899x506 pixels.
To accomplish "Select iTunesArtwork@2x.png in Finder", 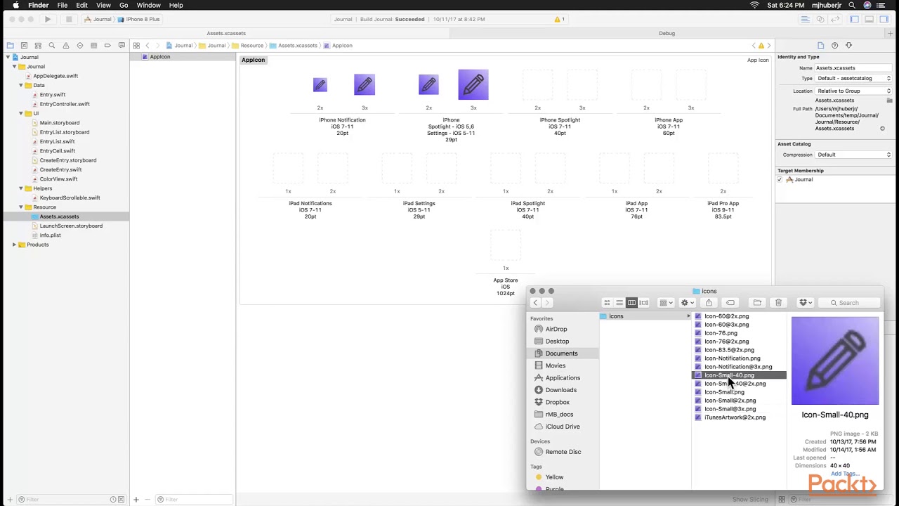I will (x=735, y=417).
